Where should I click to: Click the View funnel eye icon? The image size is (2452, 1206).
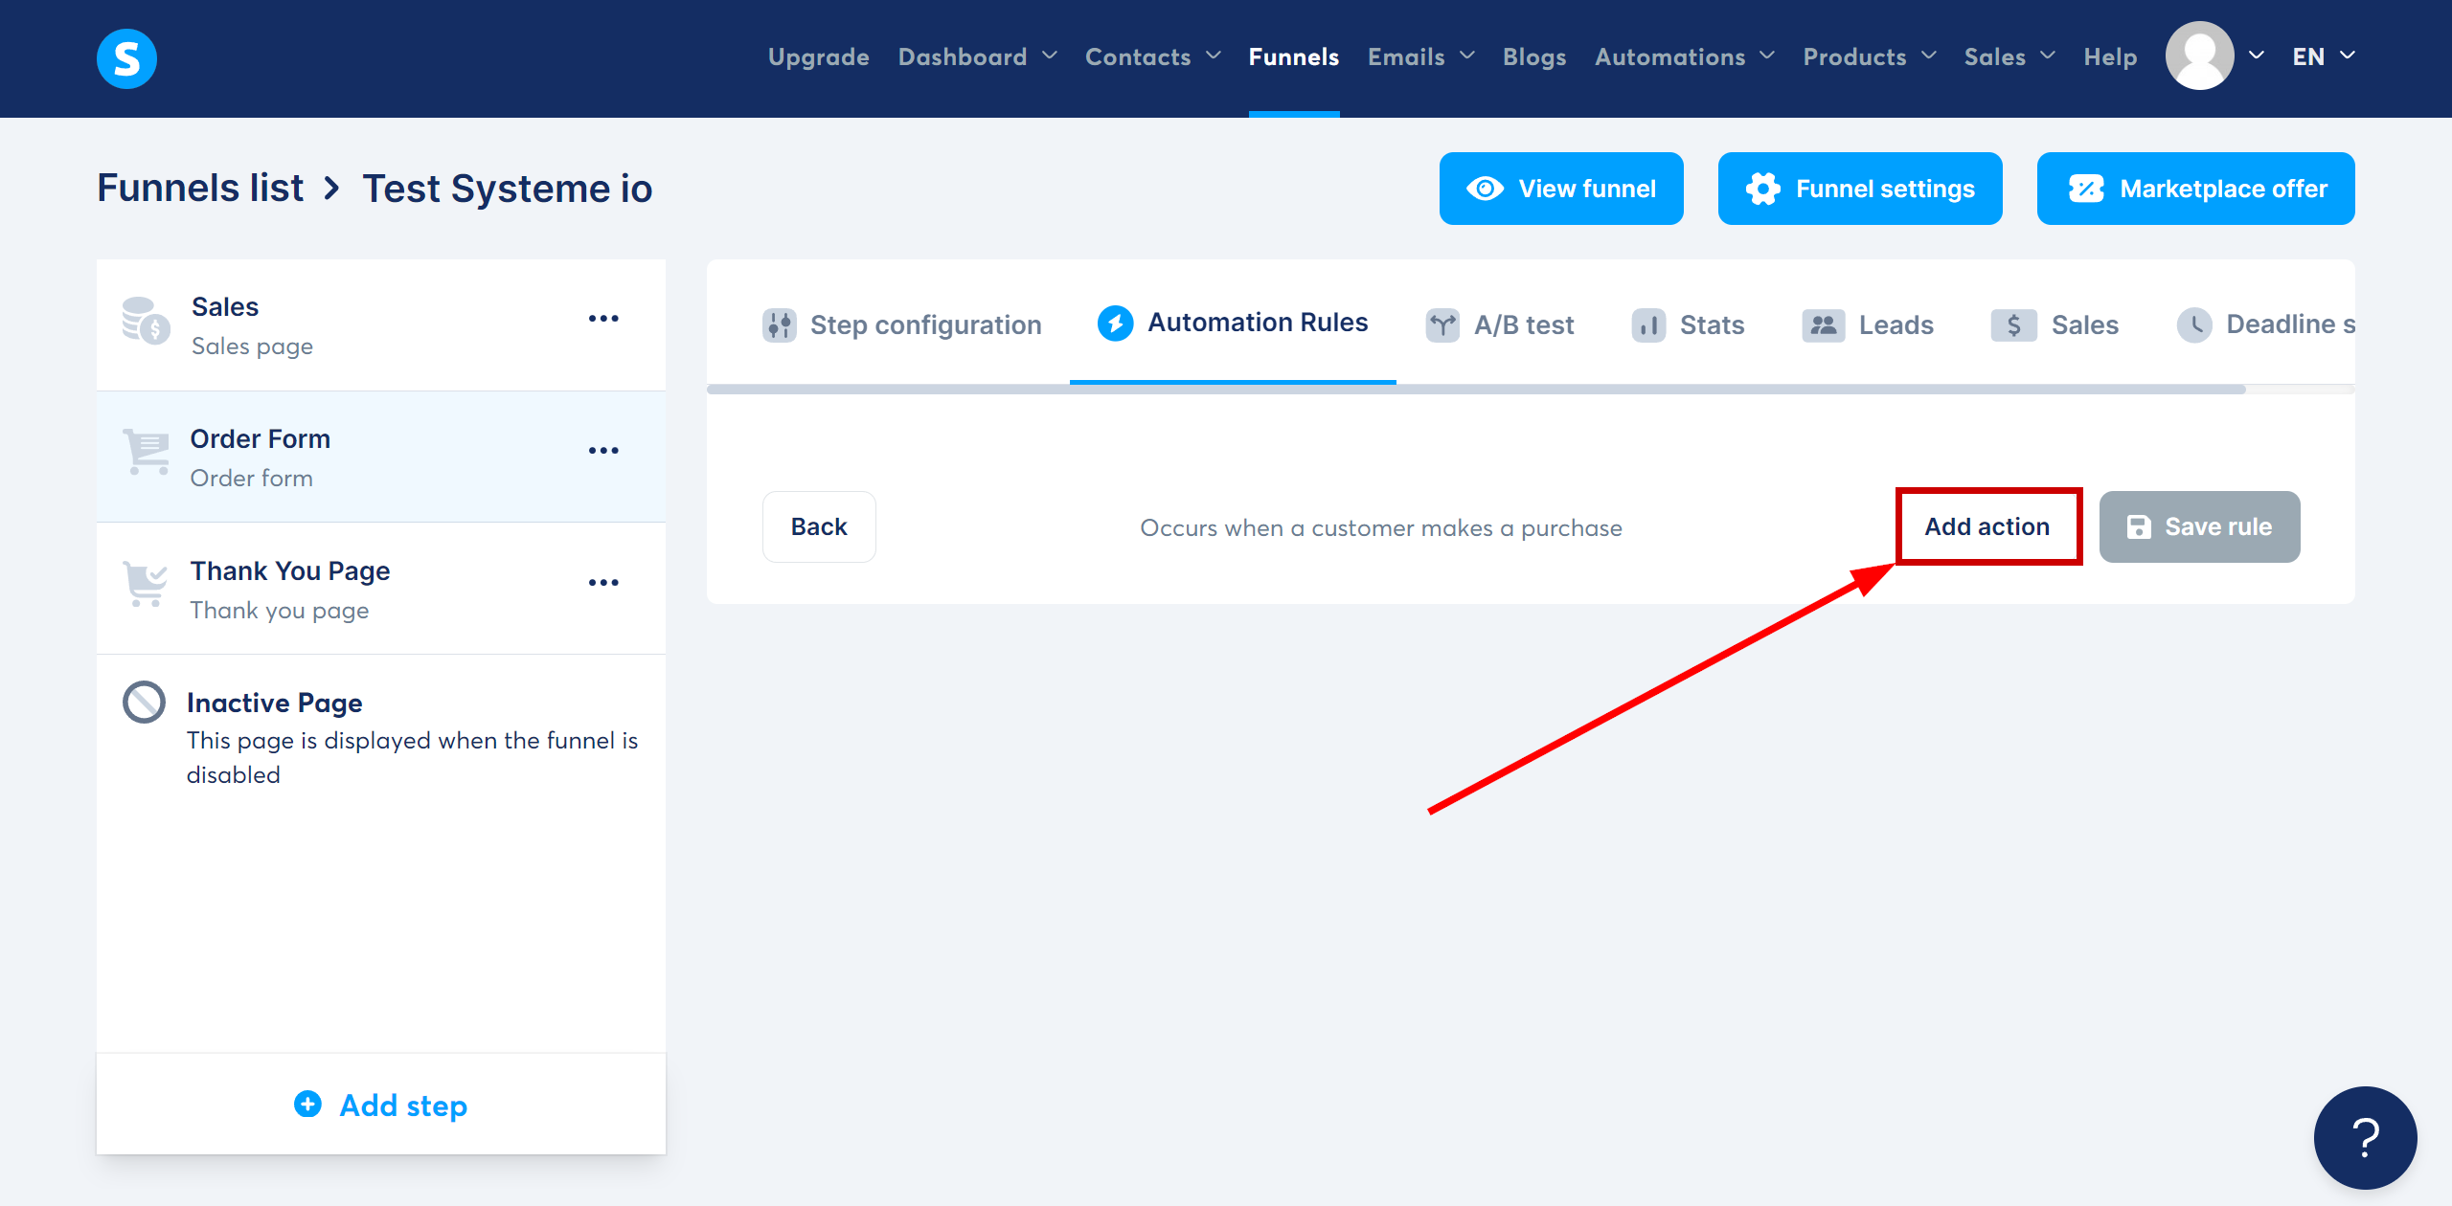[x=1484, y=188]
